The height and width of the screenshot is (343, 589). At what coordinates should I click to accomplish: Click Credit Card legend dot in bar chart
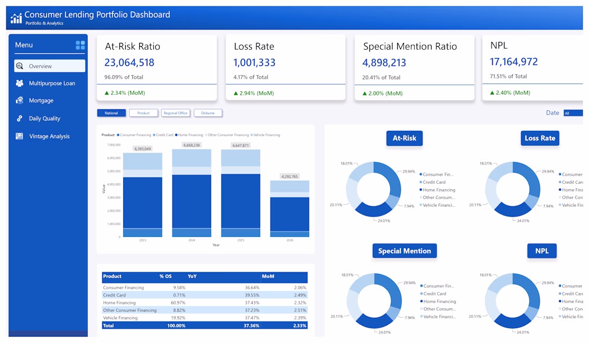click(x=154, y=135)
